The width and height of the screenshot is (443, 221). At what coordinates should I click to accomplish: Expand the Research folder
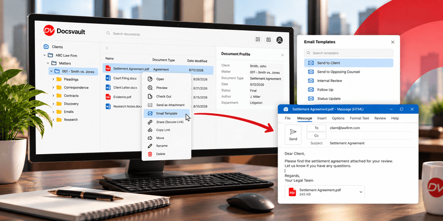pyautogui.click(x=53, y=119)
